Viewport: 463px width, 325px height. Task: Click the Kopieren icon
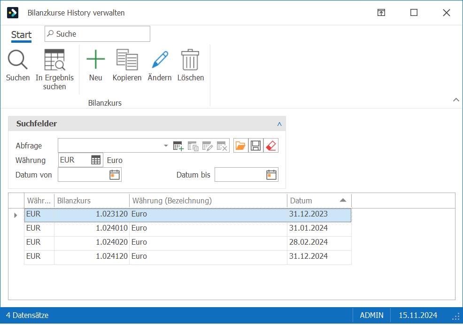127,60
